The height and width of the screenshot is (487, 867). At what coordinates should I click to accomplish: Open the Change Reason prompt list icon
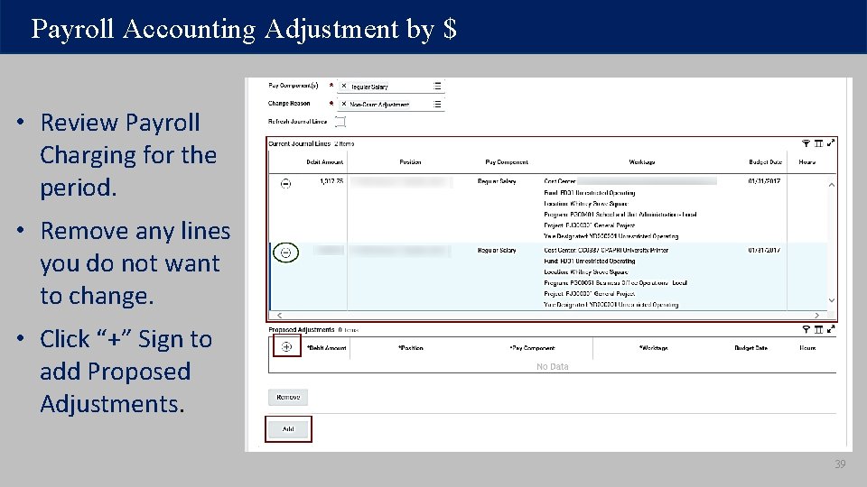click(x=437, y=104)
